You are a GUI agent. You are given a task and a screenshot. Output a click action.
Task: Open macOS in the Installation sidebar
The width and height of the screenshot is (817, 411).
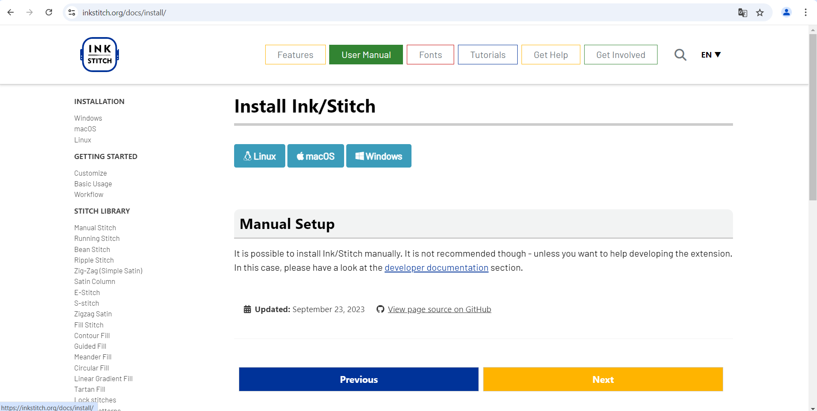pos(85,129)
